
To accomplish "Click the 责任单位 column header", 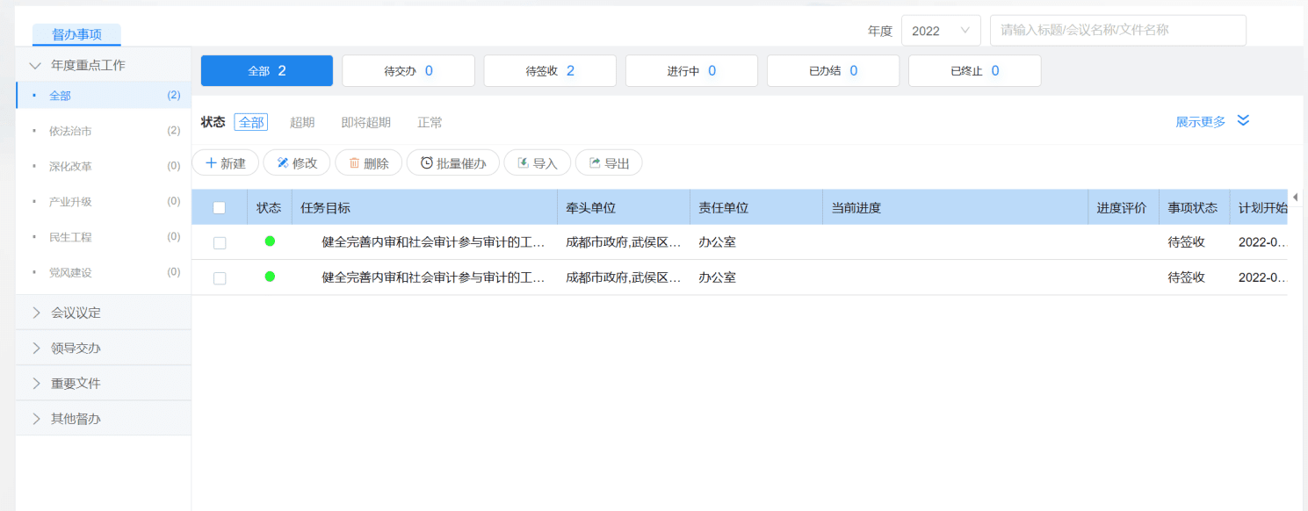I will tap(756, 208).
